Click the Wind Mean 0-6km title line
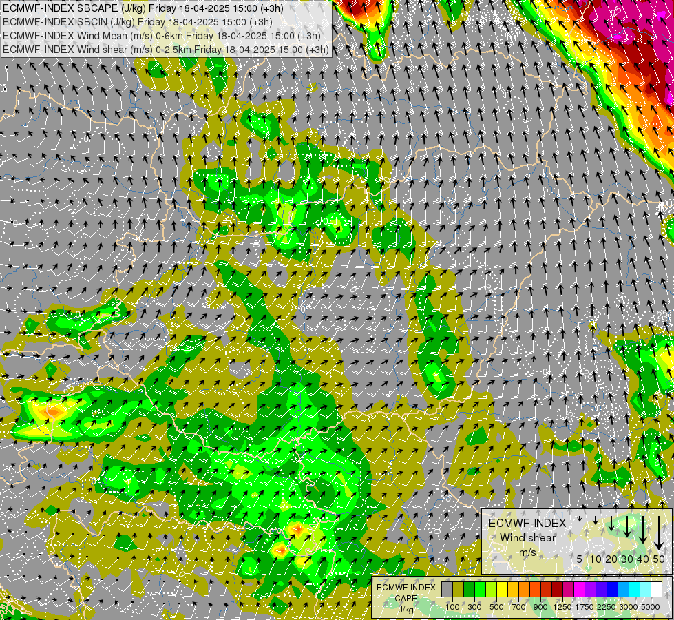674x620 pixels. [162, 36]
